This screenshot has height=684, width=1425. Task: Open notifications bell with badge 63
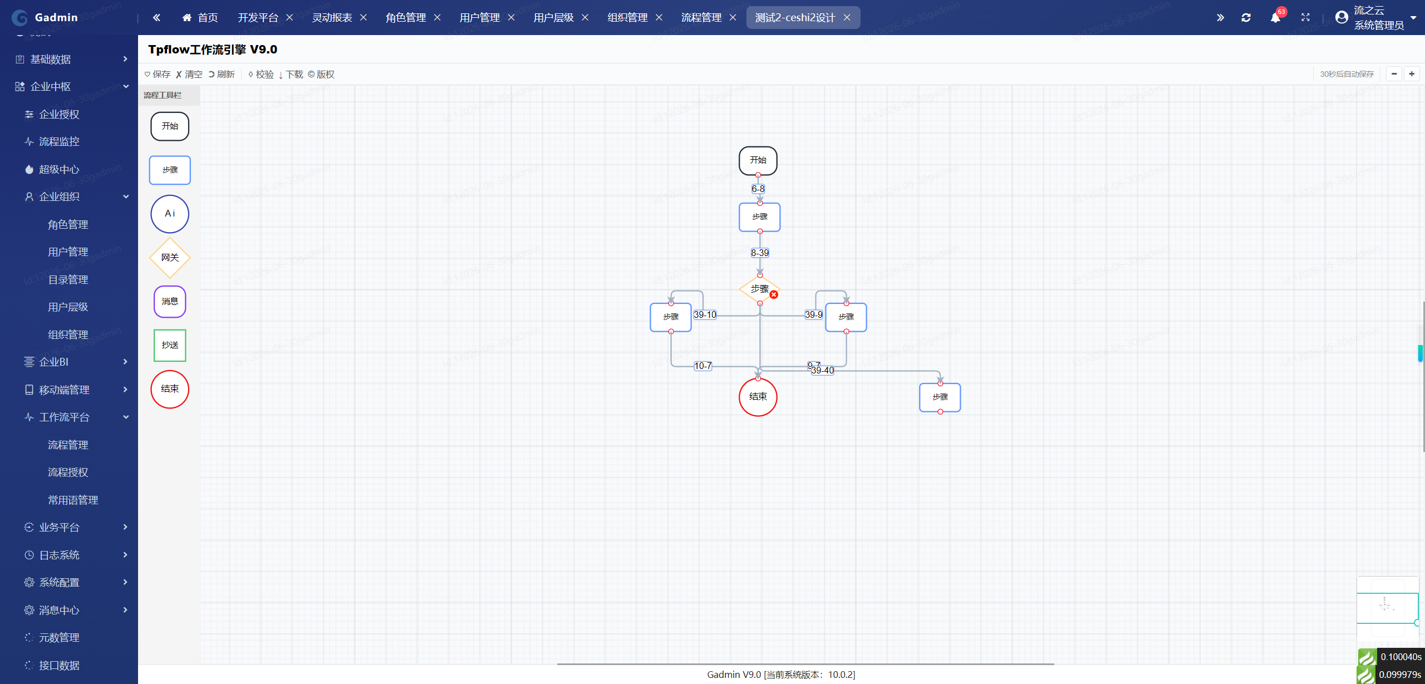tap(1275, 18)
